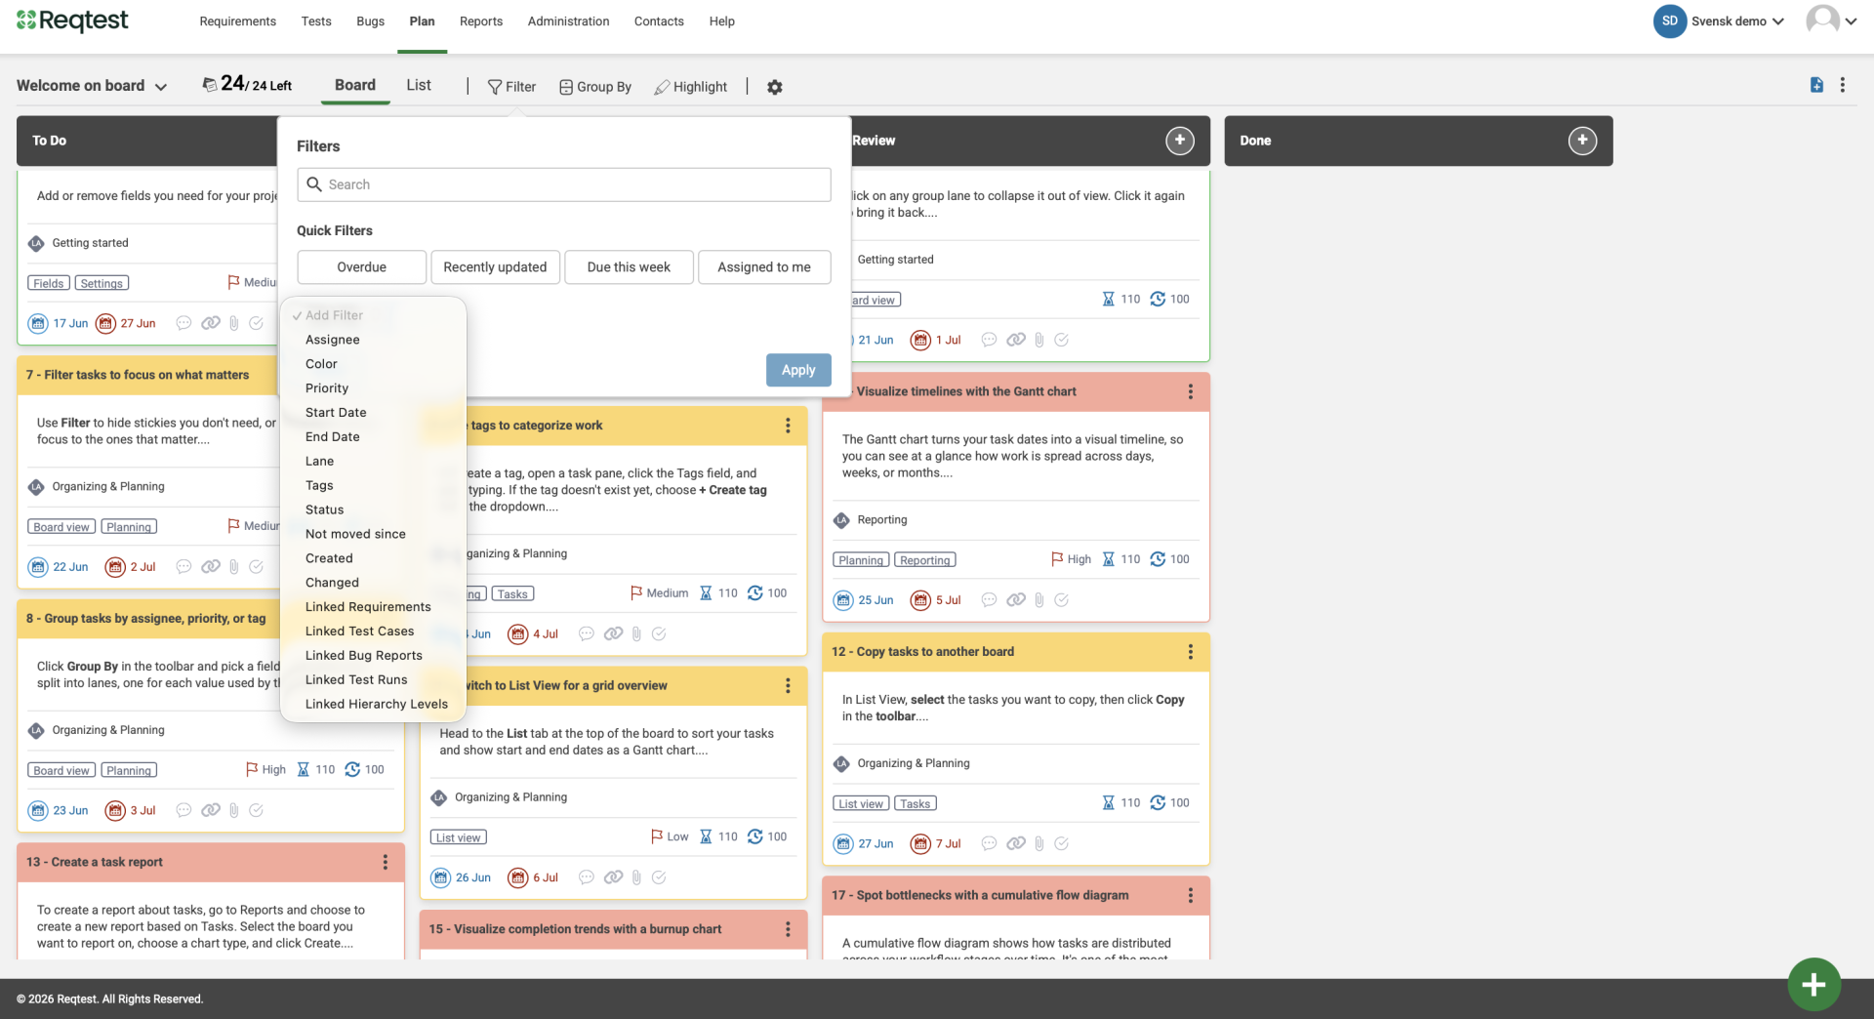Open the board settings gear icon
The image size is (1874, 1019).
774,87
